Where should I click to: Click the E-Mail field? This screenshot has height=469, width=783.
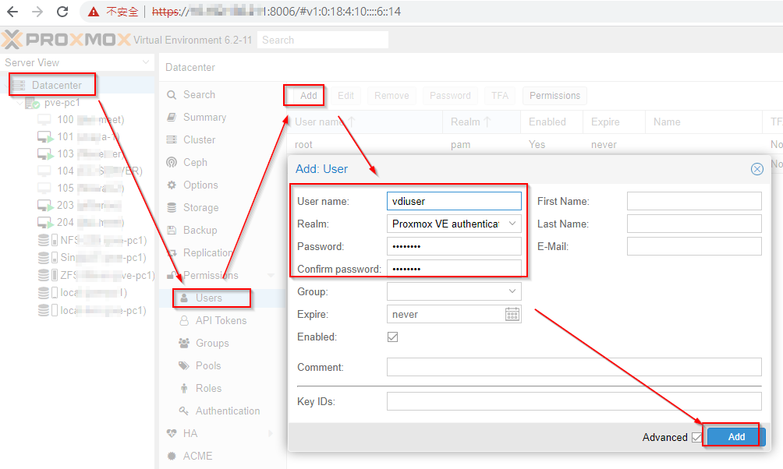tap(694, 246)
